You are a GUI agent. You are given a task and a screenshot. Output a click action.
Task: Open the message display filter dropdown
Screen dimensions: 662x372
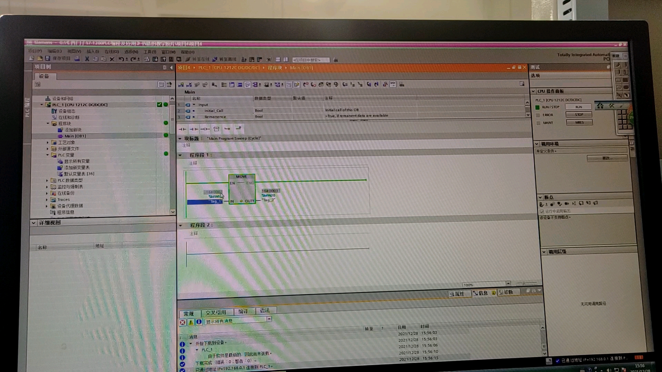coord(269,319)
